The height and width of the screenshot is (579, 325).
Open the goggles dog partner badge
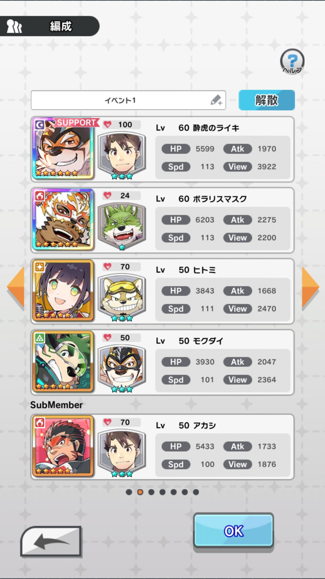coord(122,297)
